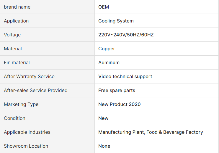Click the 'After Warranty Service' label
Screen dimensions: 219x153
point(29,76)
